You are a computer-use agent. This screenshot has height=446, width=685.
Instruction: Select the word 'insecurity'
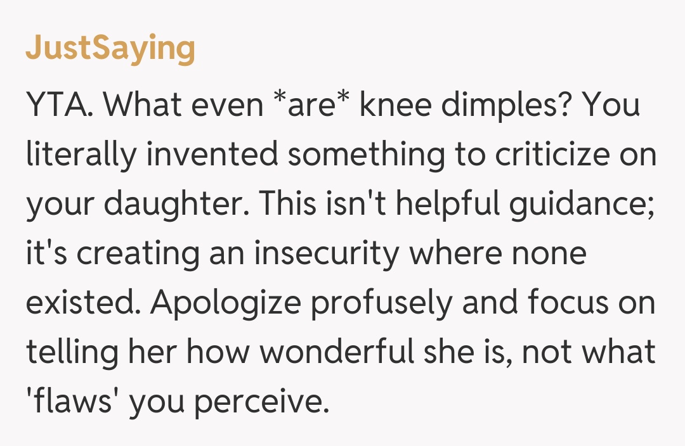[x=327, y=254]
